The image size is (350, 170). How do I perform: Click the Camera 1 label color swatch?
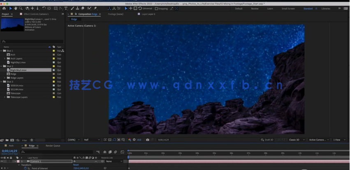[x=17, y=161]
